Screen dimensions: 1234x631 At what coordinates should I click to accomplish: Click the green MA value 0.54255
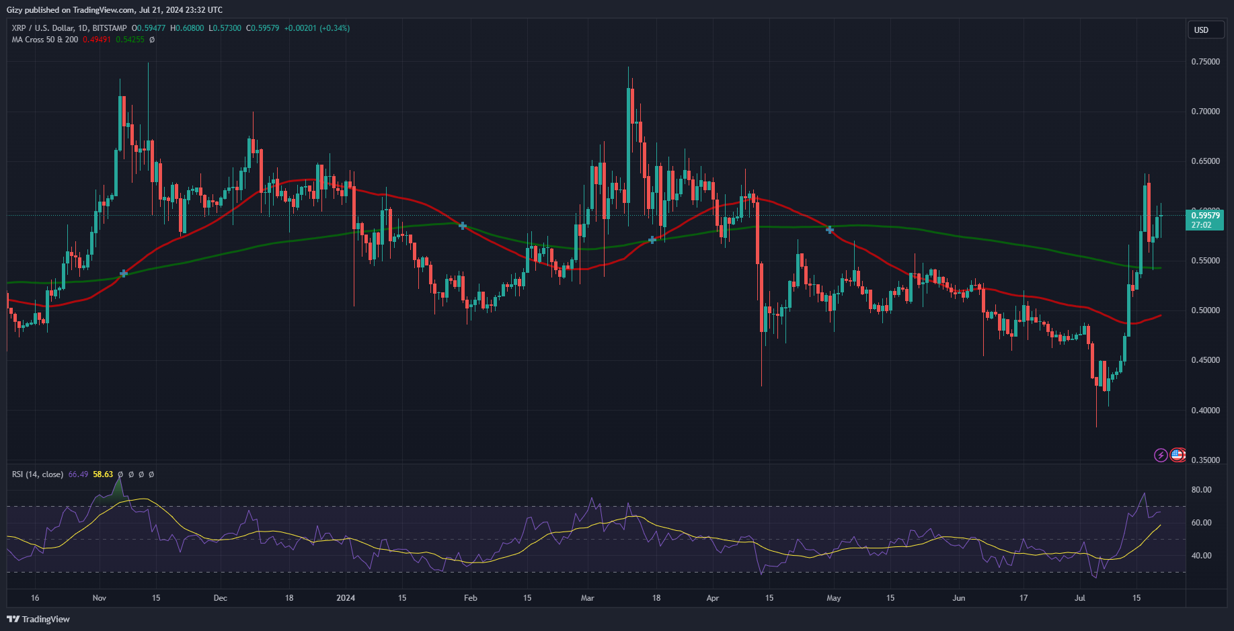(x=130, y=40)
